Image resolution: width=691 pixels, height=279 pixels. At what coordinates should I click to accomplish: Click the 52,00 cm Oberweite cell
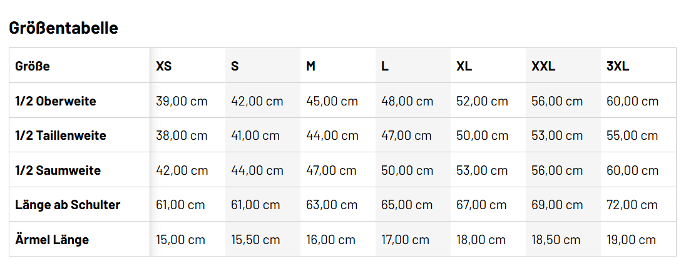pos(483,101)
